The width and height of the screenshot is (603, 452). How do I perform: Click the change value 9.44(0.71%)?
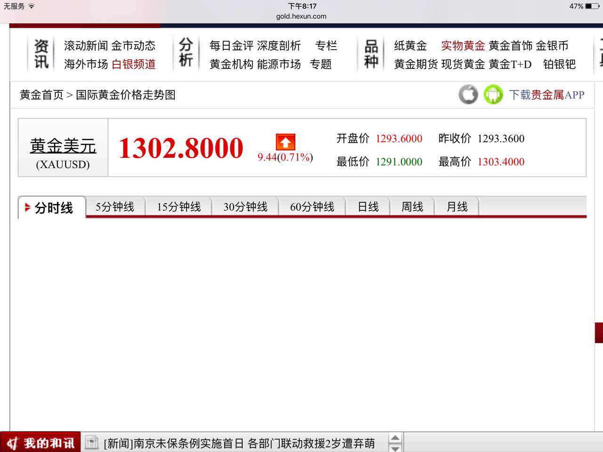(x=285, y=157)
